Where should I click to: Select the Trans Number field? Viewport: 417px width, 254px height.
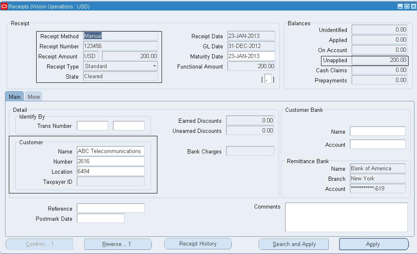click(x=92, y=125)
